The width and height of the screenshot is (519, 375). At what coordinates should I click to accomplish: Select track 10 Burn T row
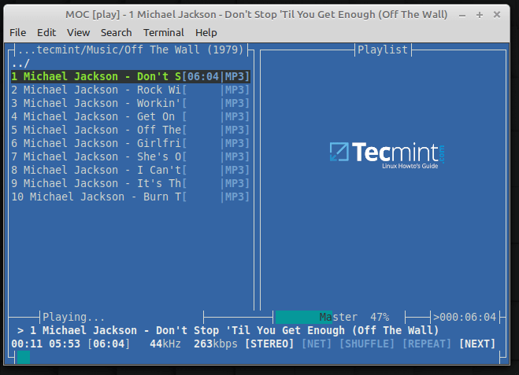coord(131,197)
